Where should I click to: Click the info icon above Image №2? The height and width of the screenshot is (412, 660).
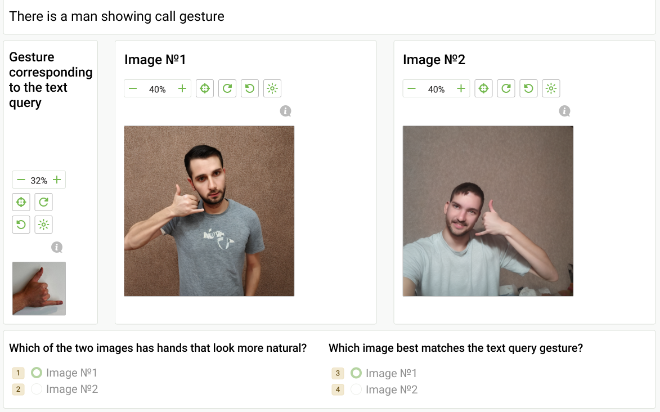click(x=565, y=111)
